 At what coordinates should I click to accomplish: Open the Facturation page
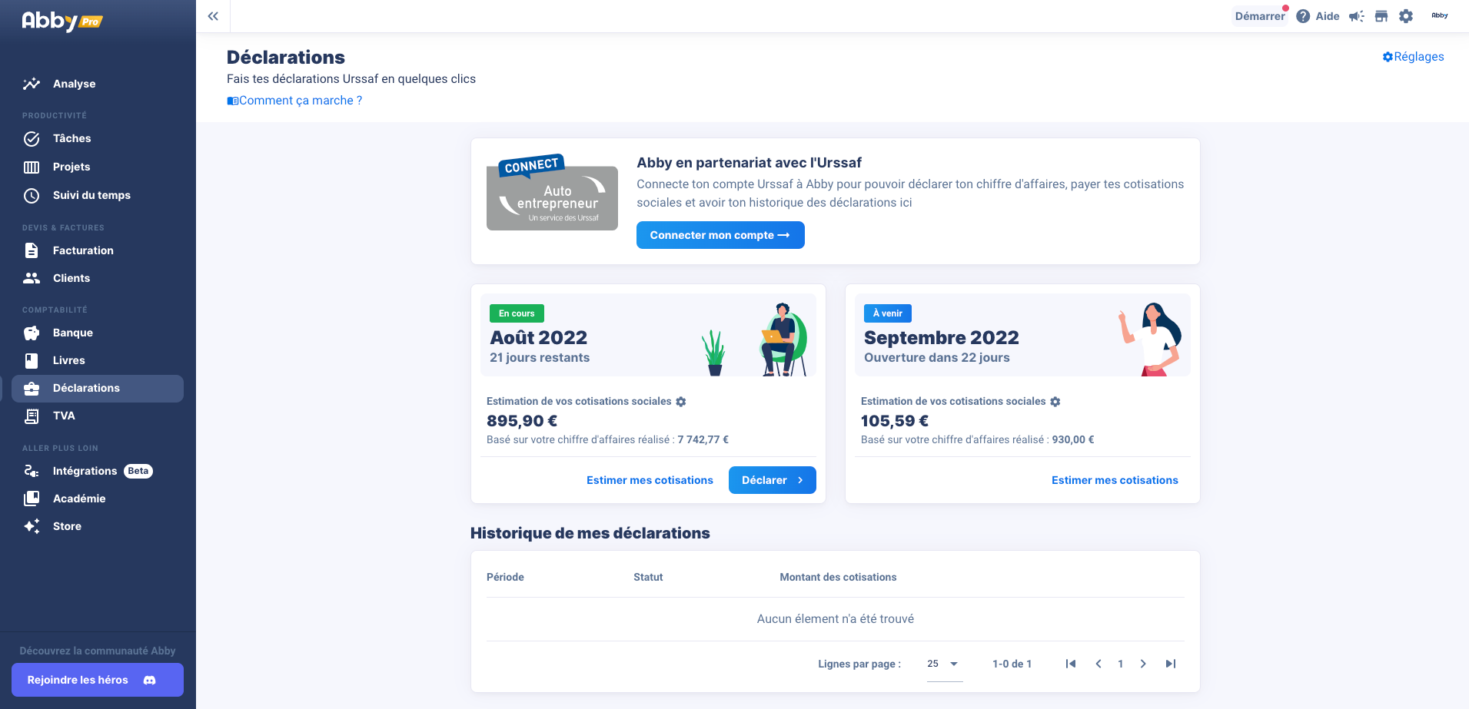pyautogui.click(x=82, y=250)
